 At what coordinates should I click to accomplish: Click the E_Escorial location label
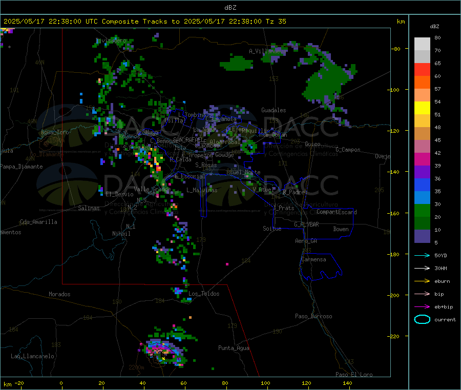190,176
